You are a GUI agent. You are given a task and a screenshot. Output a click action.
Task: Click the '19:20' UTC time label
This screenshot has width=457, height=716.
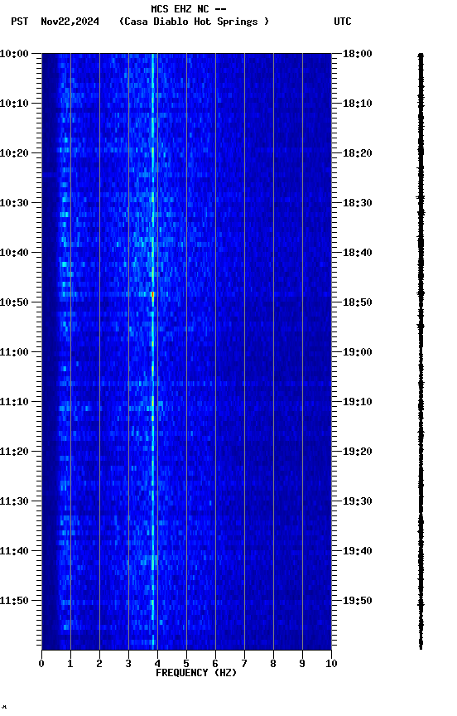pos(358,452)
